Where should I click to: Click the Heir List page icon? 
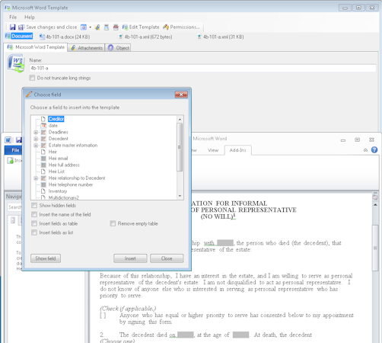point(43,171)
